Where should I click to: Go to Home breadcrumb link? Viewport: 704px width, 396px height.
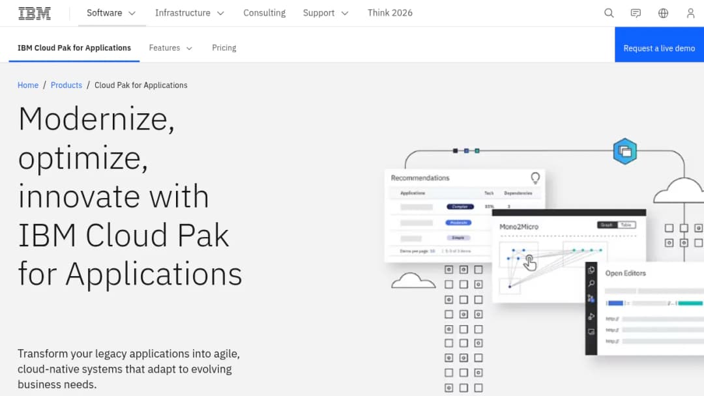tap(28, 85)
